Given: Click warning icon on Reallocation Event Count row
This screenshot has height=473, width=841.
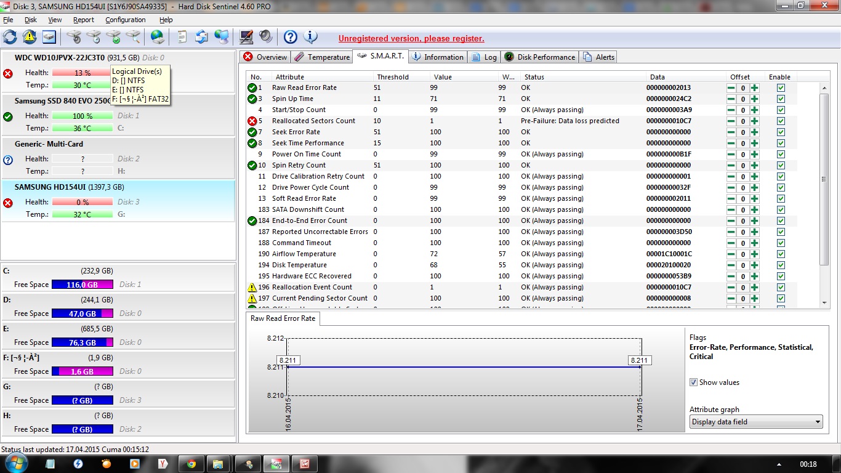Looking at the screenshot, I should (x=252, y=287).
